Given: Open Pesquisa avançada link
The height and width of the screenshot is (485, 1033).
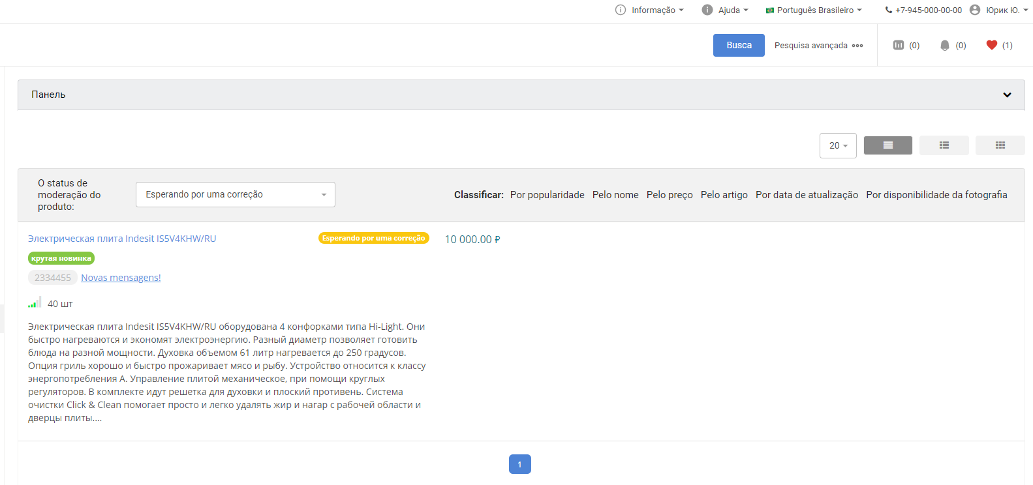Looking at the screenshot, I should [811, 45].
